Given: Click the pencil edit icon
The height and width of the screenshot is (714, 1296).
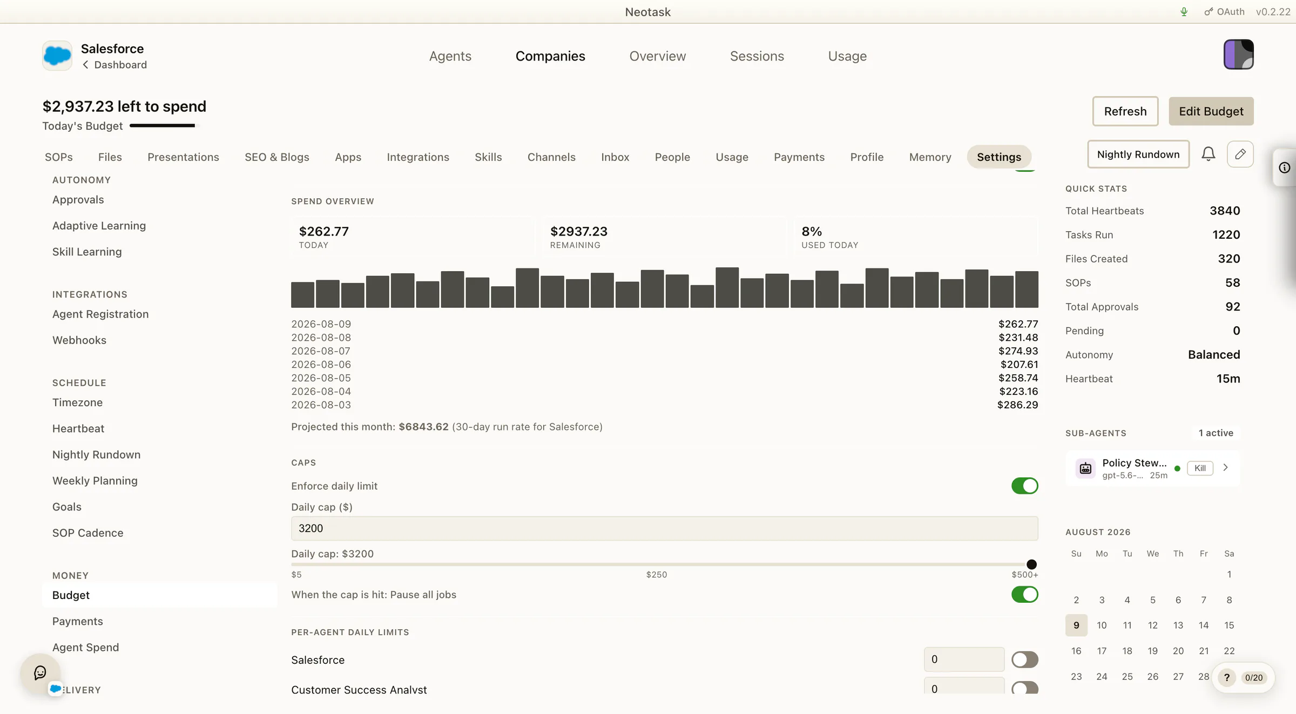Looking at the screenshot, I should [1240, 154].
